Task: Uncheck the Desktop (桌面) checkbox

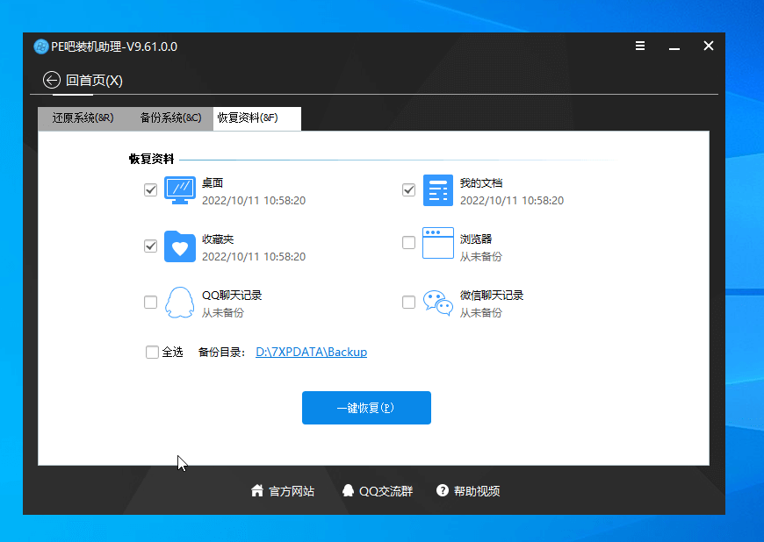Action: pyautogui.click(x=150, y=190)
